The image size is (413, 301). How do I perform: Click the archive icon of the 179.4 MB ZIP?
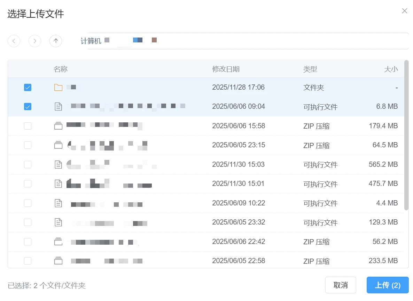click(x=58, y=126)
